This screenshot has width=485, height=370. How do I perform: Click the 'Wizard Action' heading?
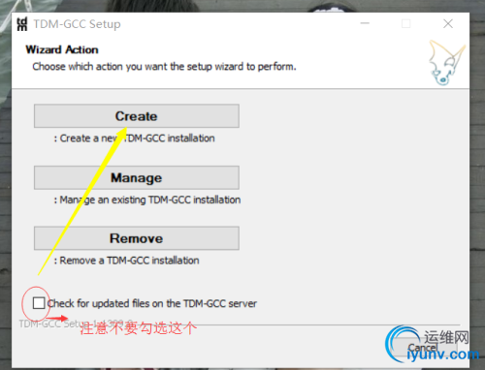coord(62,49)
